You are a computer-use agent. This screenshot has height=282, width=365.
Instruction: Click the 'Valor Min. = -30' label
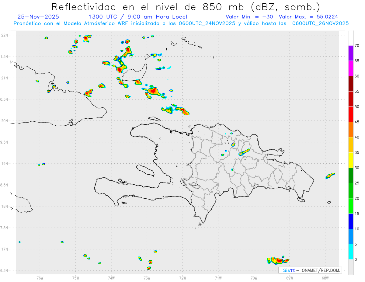(249, 17)
